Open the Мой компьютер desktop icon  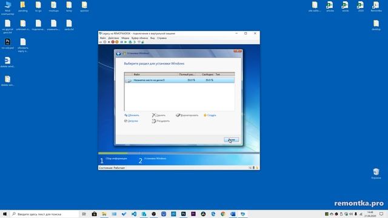tap(8, 8)
